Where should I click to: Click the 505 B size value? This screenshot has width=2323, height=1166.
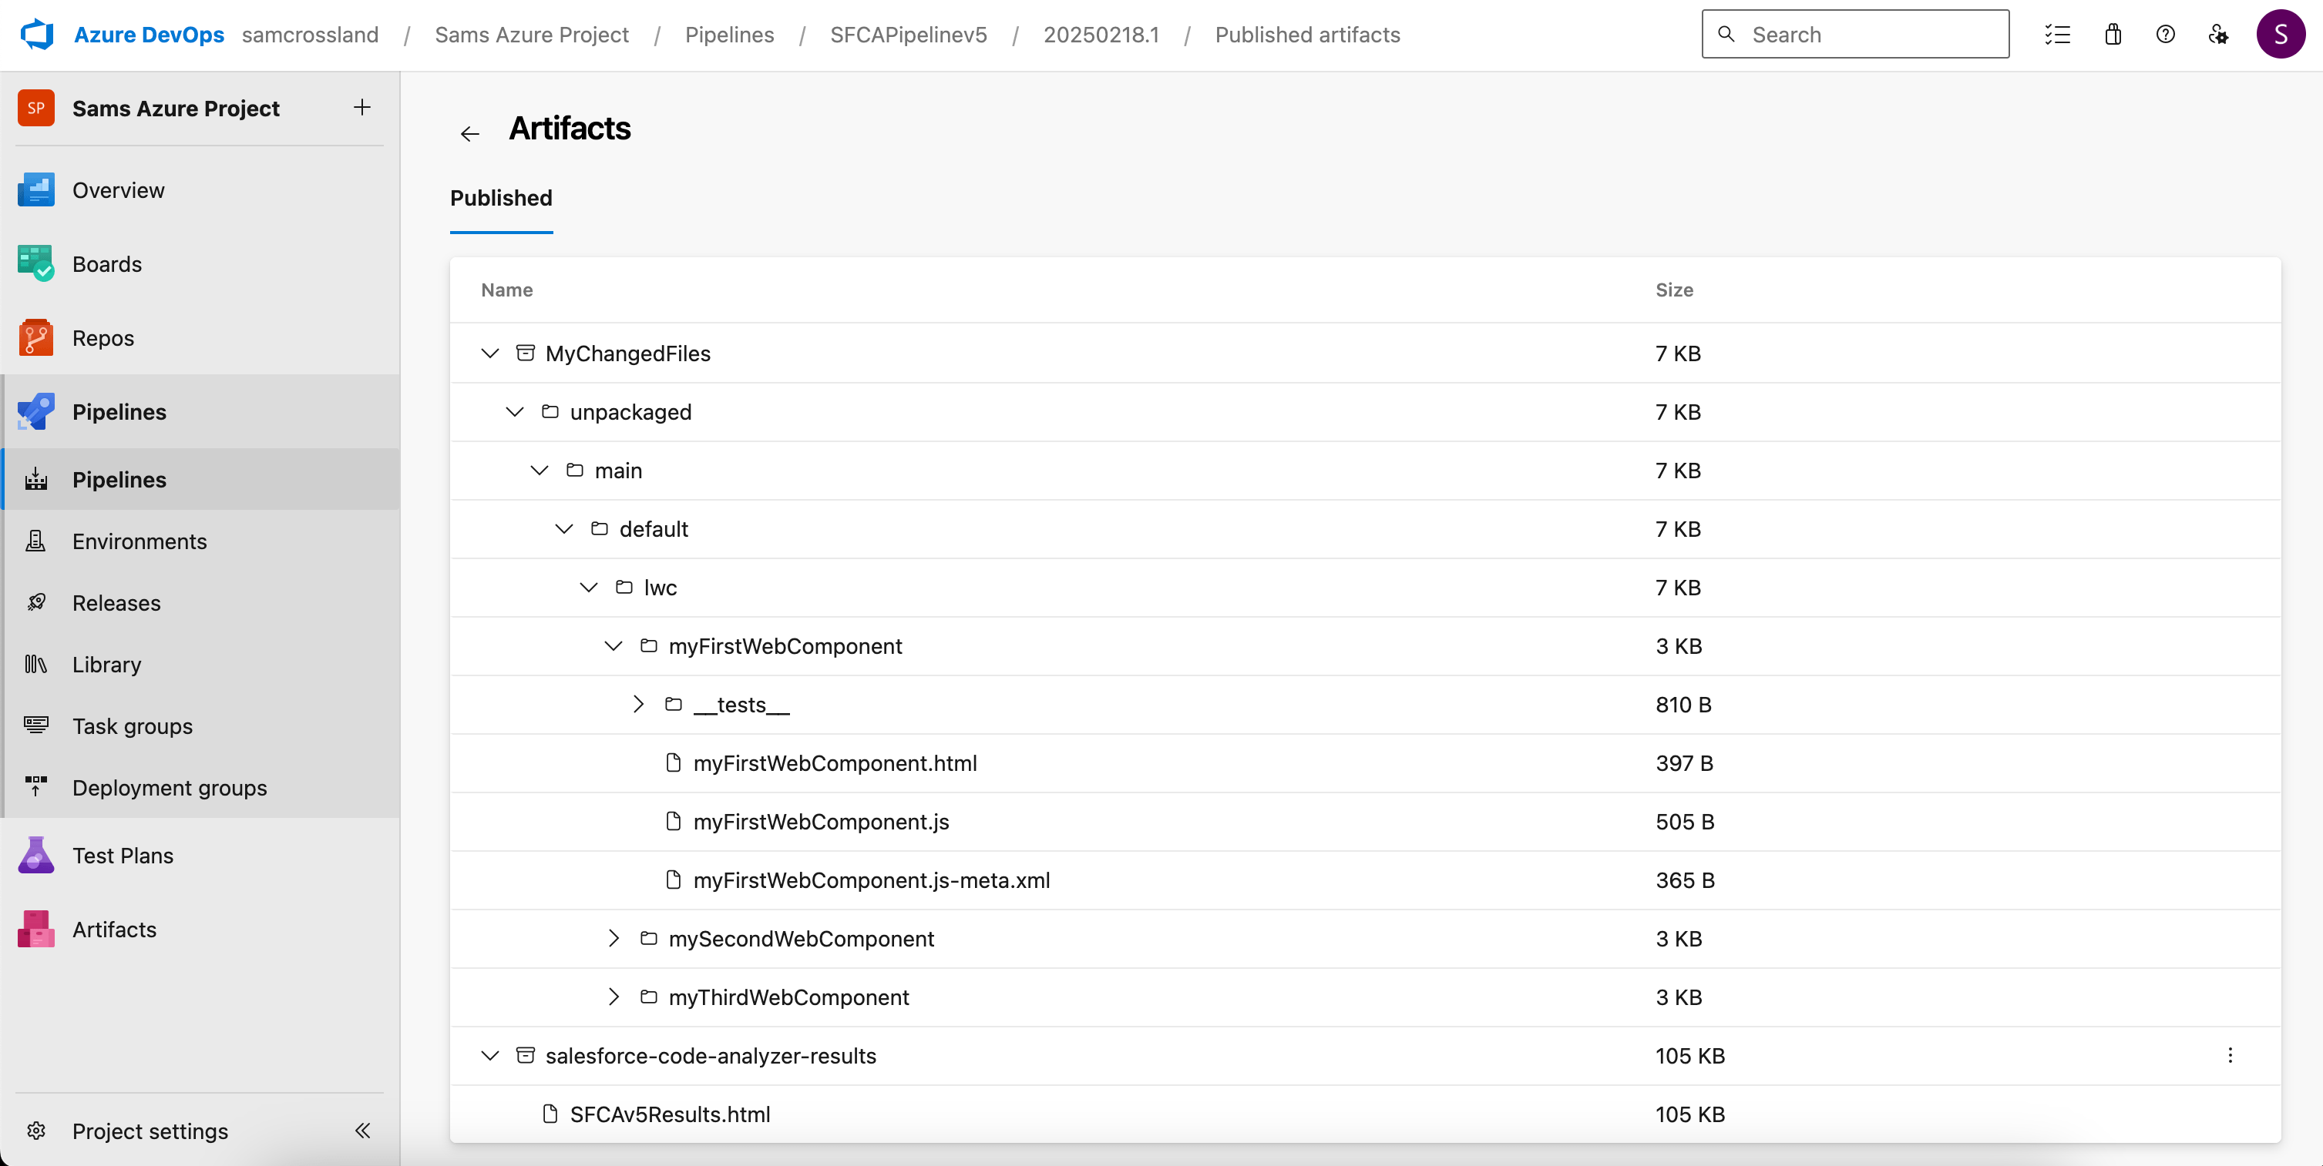1685,822
